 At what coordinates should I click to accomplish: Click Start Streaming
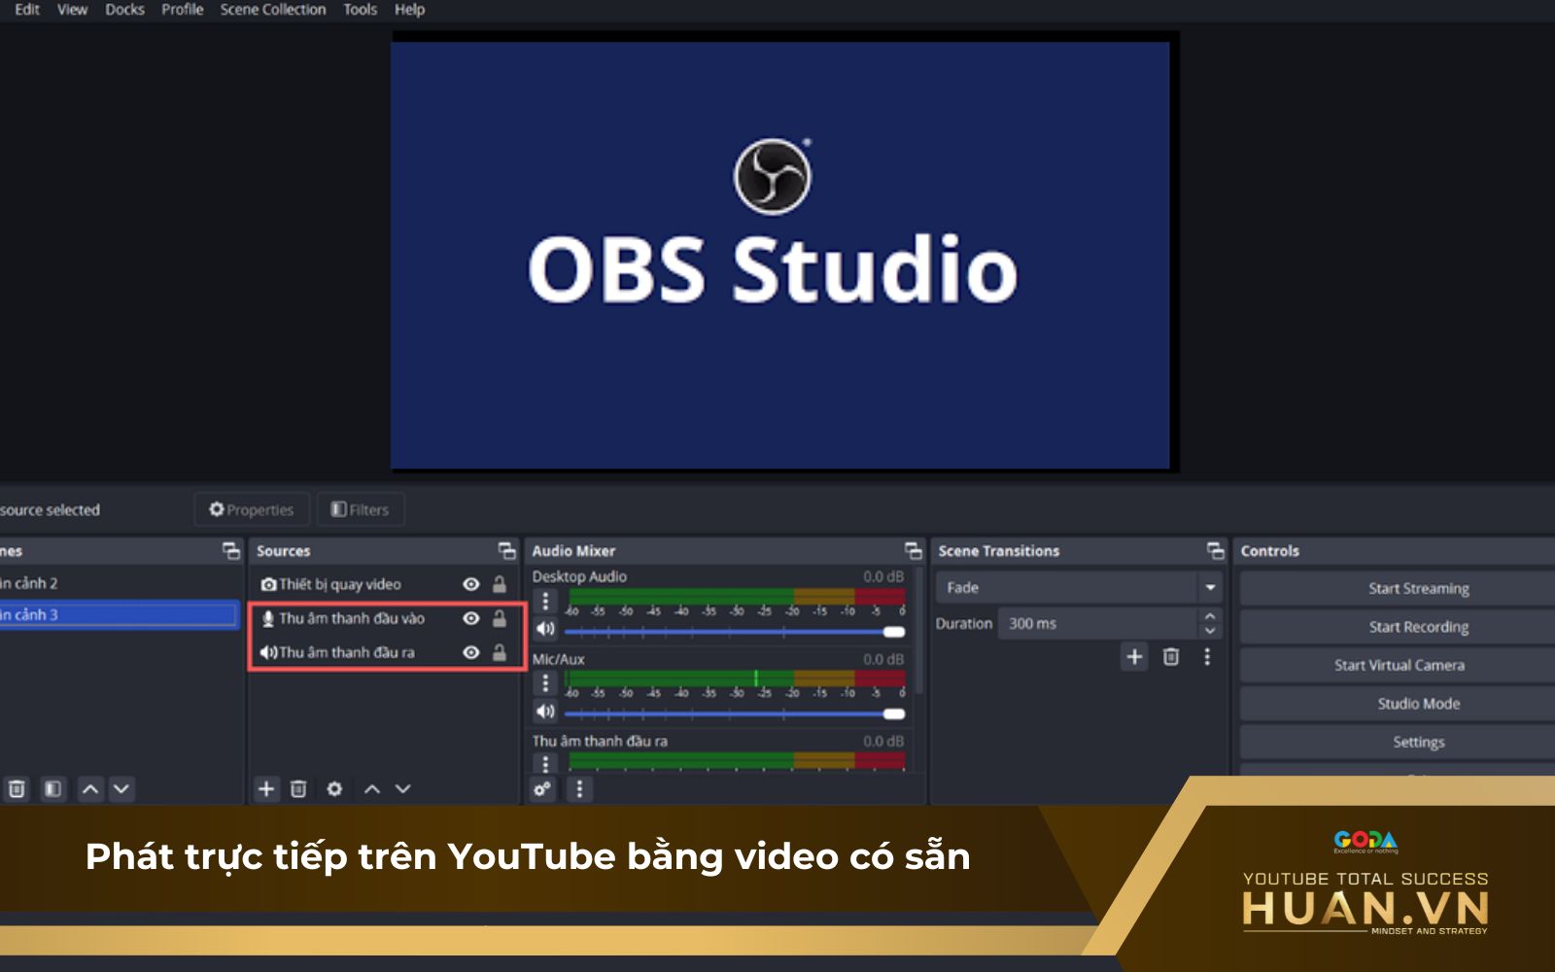point(1398,588)
